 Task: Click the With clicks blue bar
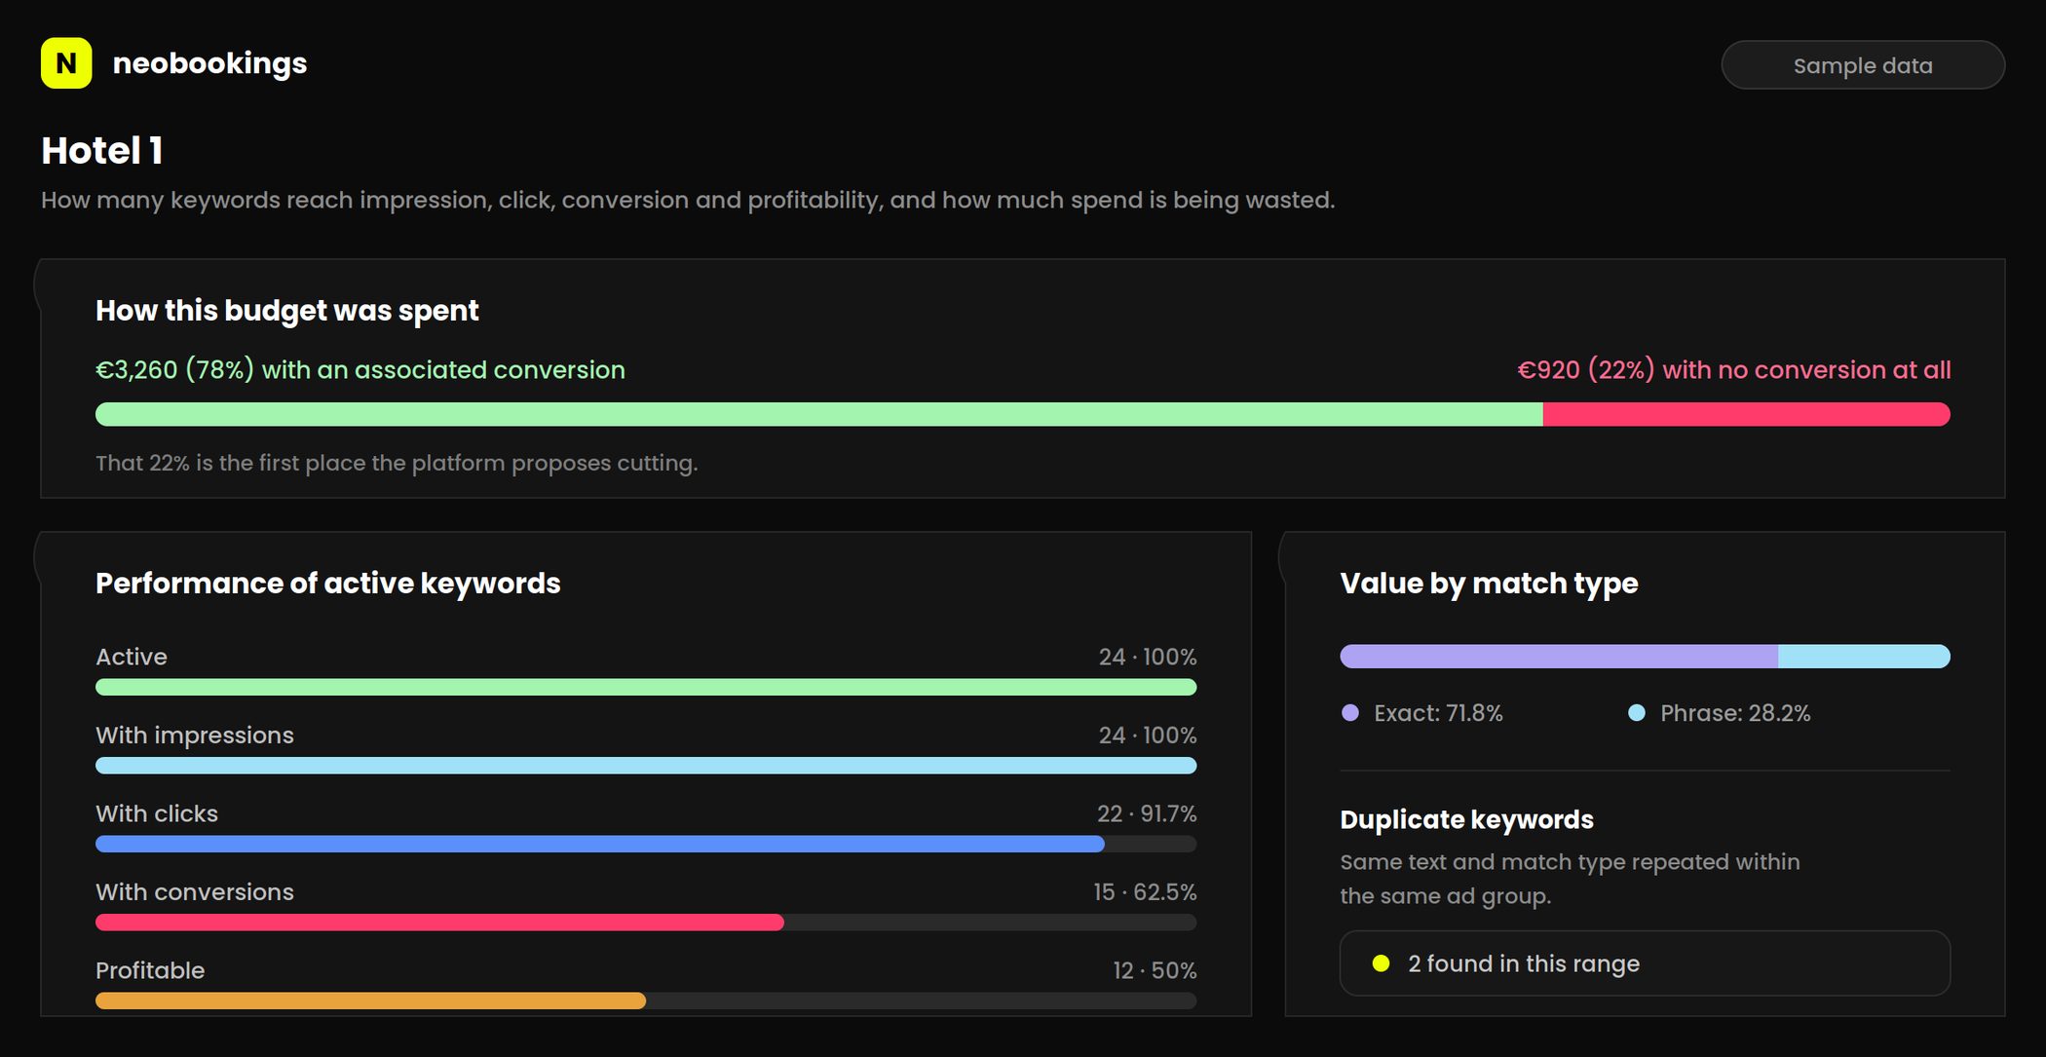600,844
